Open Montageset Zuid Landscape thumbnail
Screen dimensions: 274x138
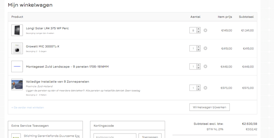[x=17, y=66]
